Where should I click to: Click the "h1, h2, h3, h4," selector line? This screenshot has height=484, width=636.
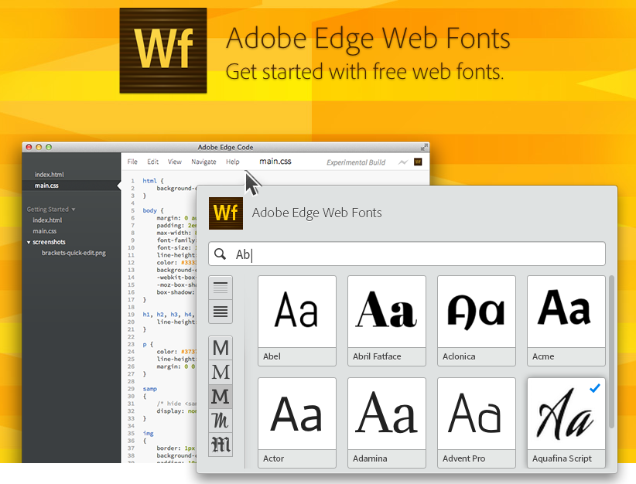pyautogui.click(x=167, y=314)
